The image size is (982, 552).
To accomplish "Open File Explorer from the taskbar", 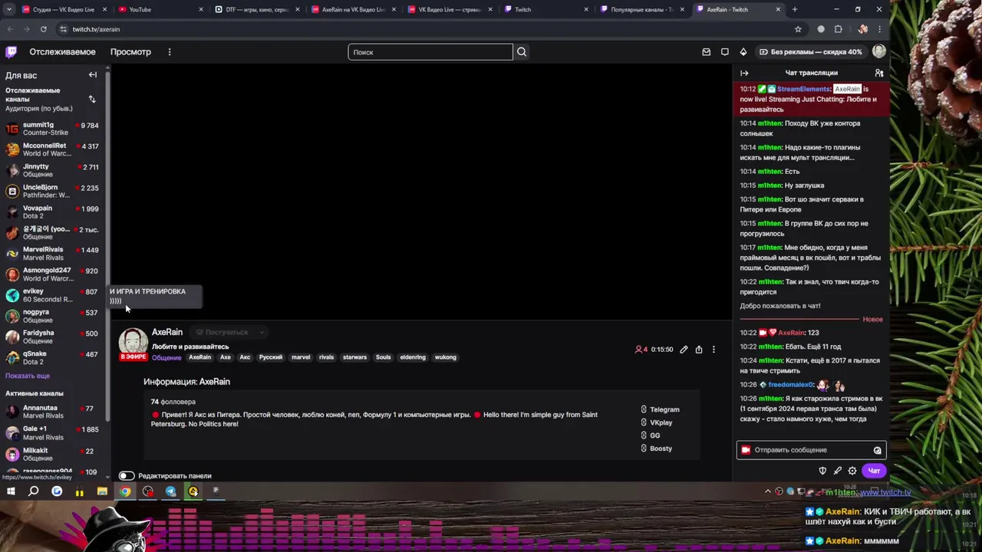I will pyautogui.click(x=102, y=491).
